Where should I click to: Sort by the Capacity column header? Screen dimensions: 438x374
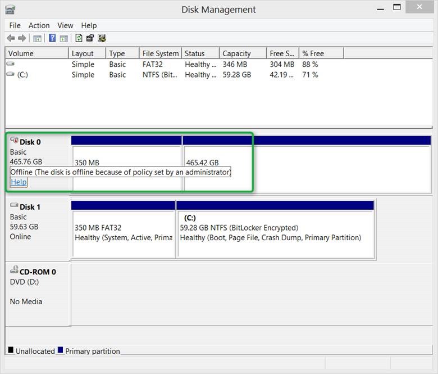tap(243, 53)
